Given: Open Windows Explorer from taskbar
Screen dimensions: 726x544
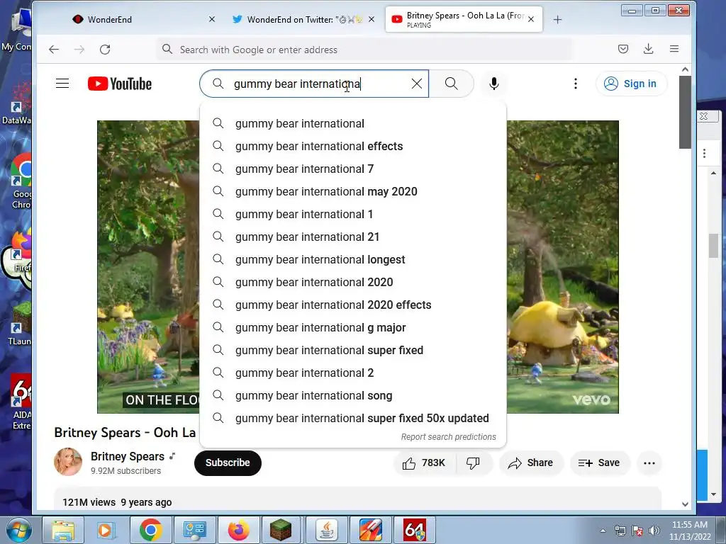Looking at the screenshot, I should tap(63, 530).
